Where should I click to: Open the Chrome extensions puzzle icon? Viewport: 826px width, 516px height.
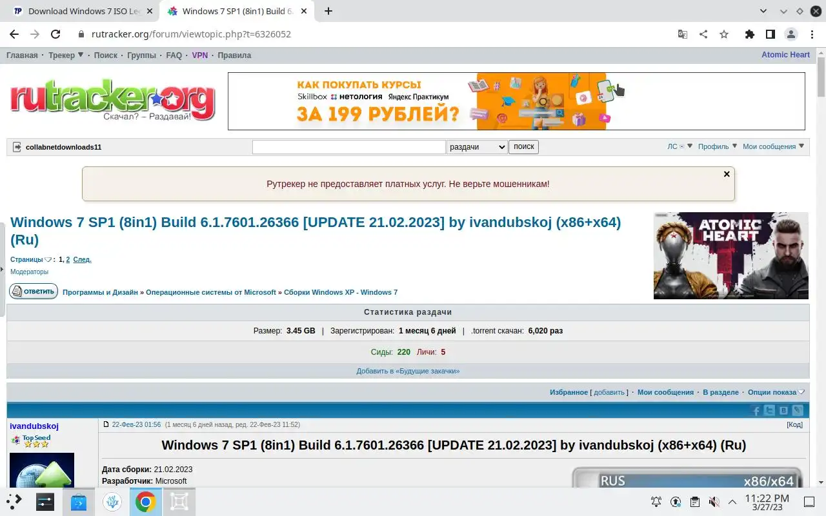[749, 34]
